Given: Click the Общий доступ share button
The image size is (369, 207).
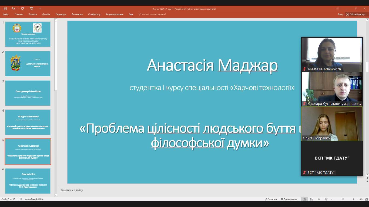Looking at the screenshot, I should [356, 14].
